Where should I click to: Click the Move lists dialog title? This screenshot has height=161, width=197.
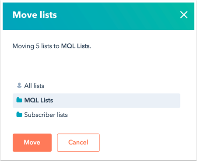click(x=35, y=15)
